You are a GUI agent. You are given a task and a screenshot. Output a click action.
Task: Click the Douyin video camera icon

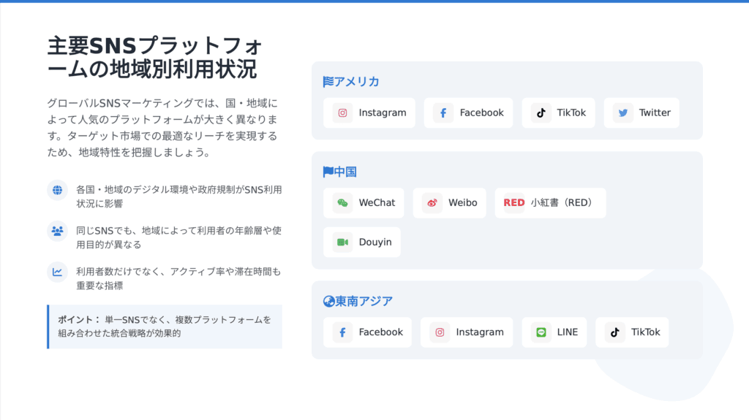coord(342,243)
